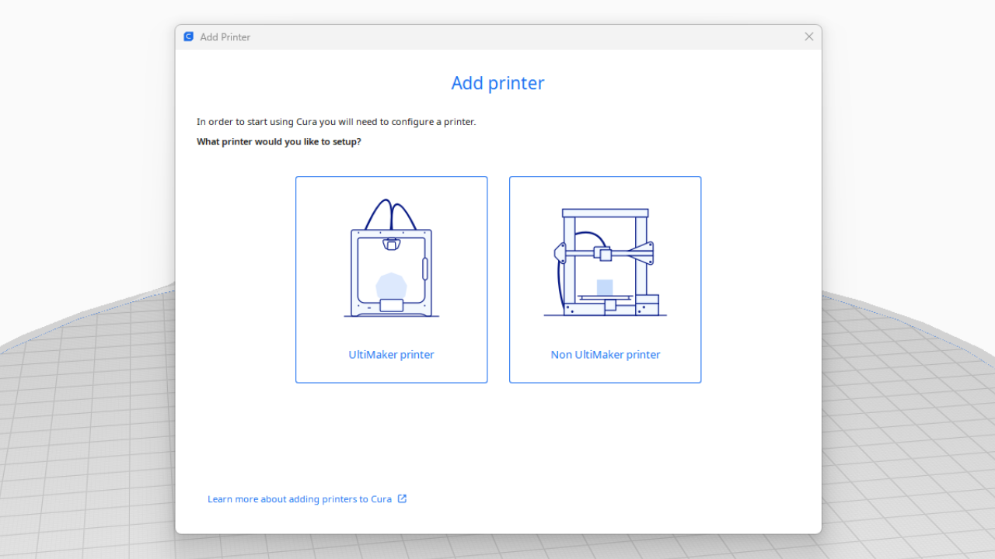Choose the "UltiMaker printer" label

click(x=391, y=355)
